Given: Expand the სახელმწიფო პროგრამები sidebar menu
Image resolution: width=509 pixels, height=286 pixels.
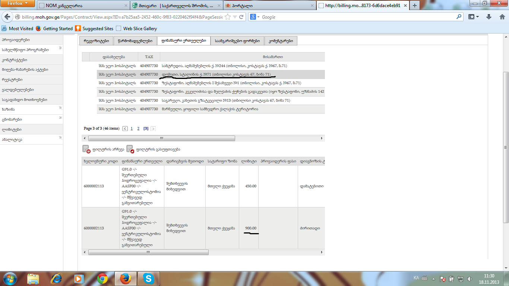Looking at the screenshot, I should click(x=60, y=49).
